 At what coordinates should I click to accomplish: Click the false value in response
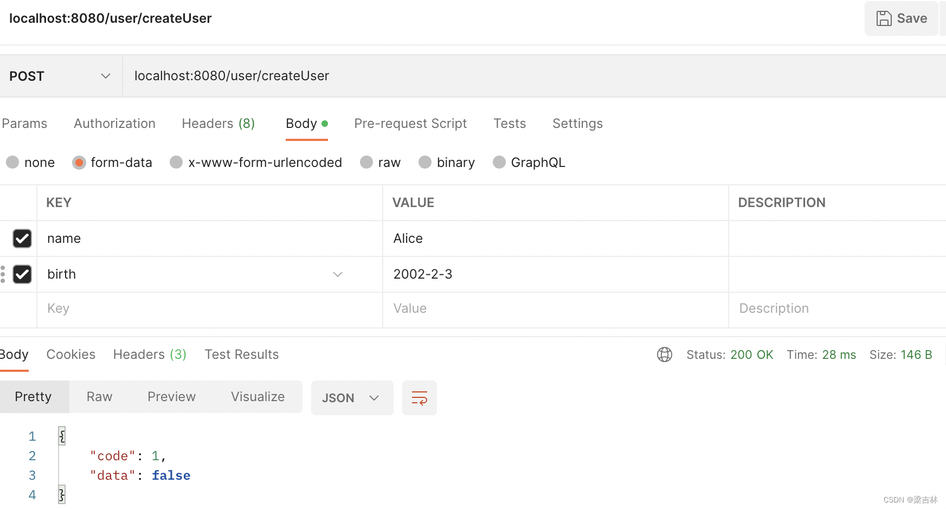171,475
